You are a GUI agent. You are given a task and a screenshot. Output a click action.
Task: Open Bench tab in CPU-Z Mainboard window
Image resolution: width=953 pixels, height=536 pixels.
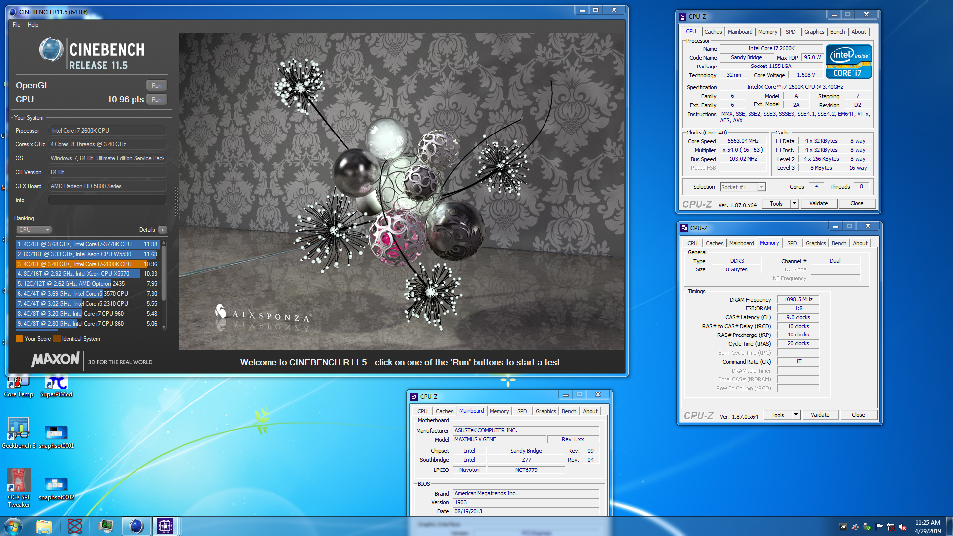click(569, 411)
